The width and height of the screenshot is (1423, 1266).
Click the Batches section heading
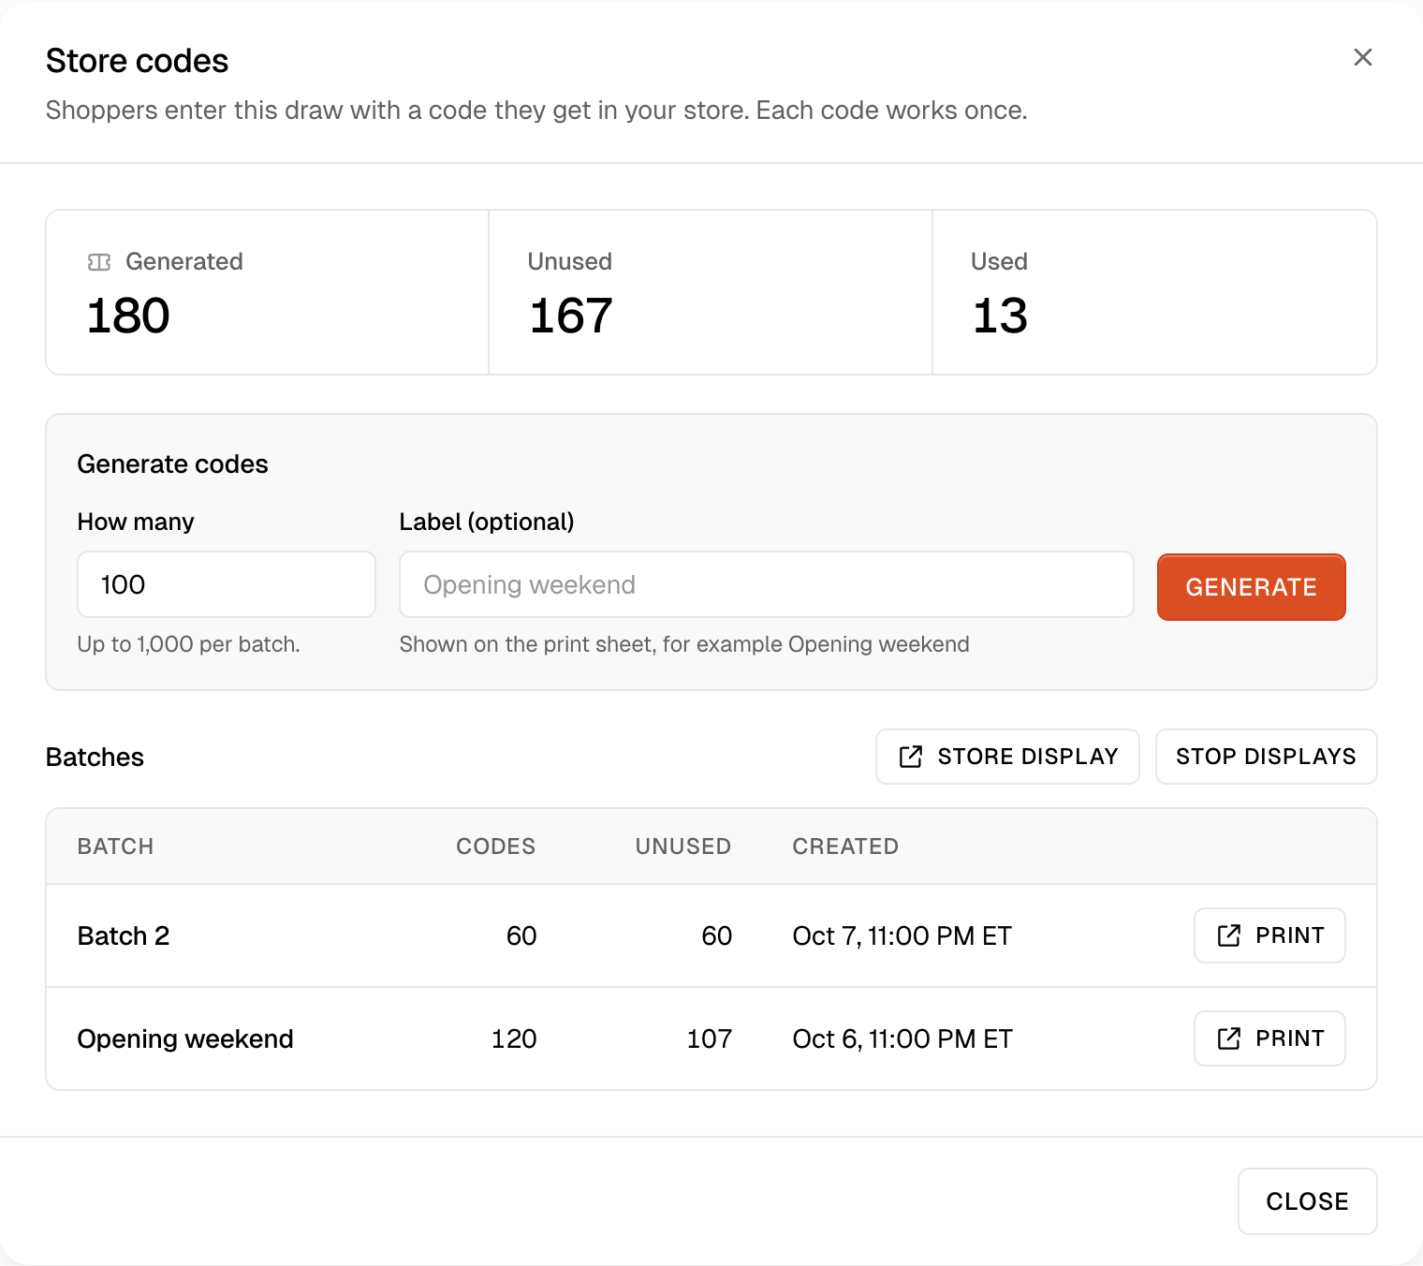(x=95, y=757)
